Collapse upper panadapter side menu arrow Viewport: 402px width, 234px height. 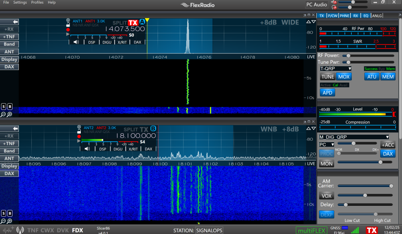tap(10, 22)
